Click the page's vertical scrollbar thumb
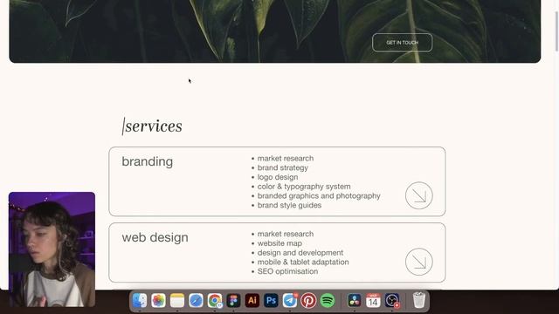This screenshot has width=559, height=314. tap(556, 31)
